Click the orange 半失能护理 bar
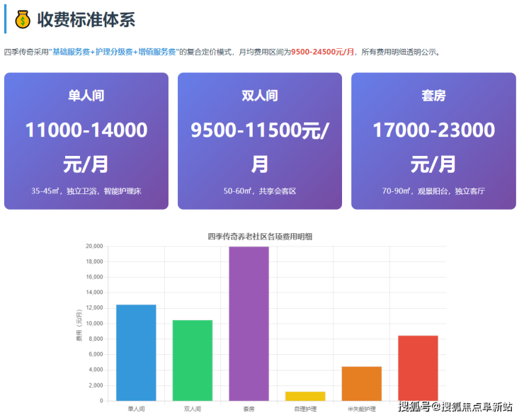The image size is (524, 418). coord(362,383)
